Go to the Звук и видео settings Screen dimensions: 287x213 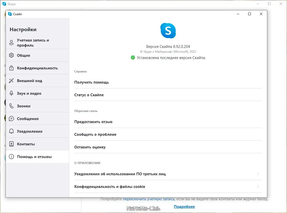(x=38, y=93)
